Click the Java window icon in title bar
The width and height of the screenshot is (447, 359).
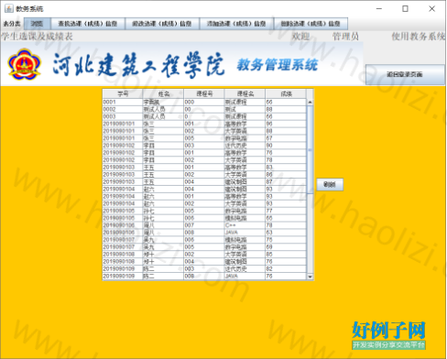click(x=9, y=8)
